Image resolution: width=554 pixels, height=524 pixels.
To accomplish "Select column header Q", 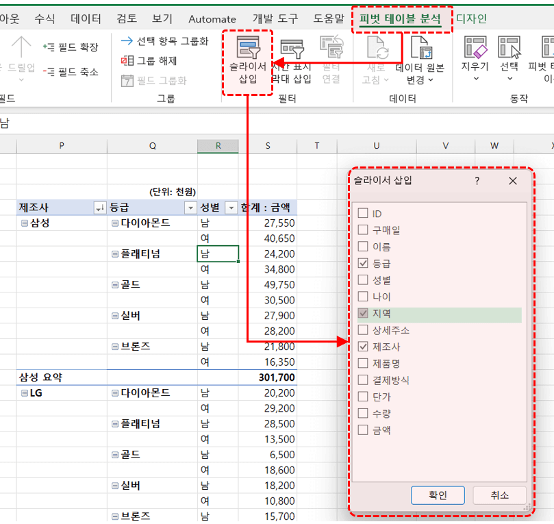I will (153, 146).
